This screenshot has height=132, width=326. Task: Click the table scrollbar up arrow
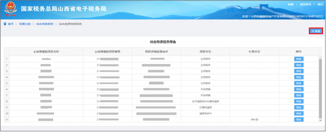pos(320,57)
